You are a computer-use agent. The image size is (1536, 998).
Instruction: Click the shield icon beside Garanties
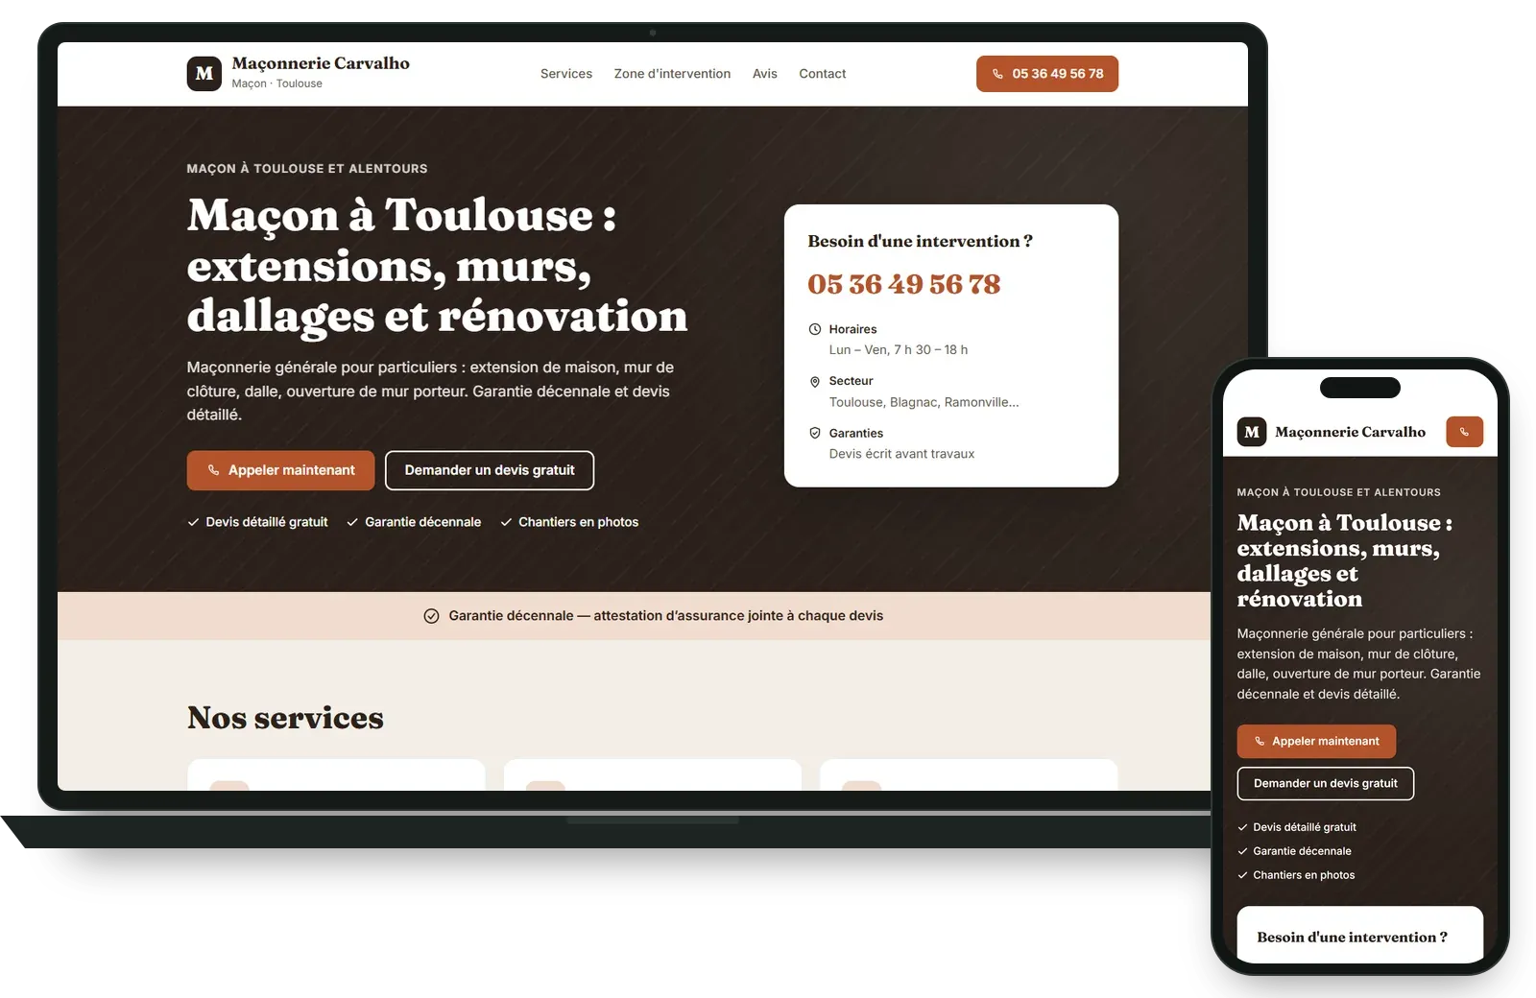point(815,433)
